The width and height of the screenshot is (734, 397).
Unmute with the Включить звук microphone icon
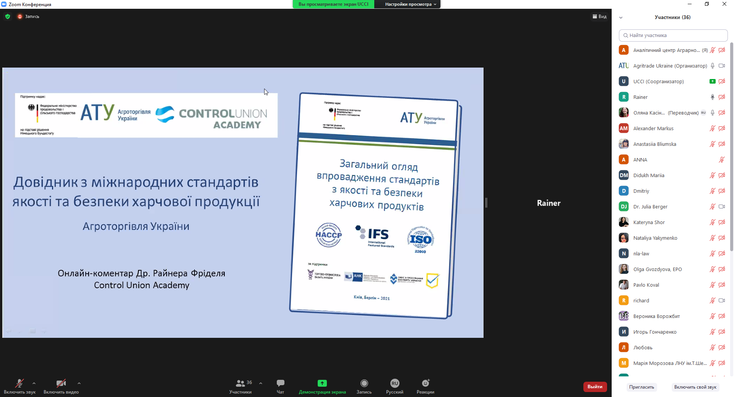[x=19, y=383]
